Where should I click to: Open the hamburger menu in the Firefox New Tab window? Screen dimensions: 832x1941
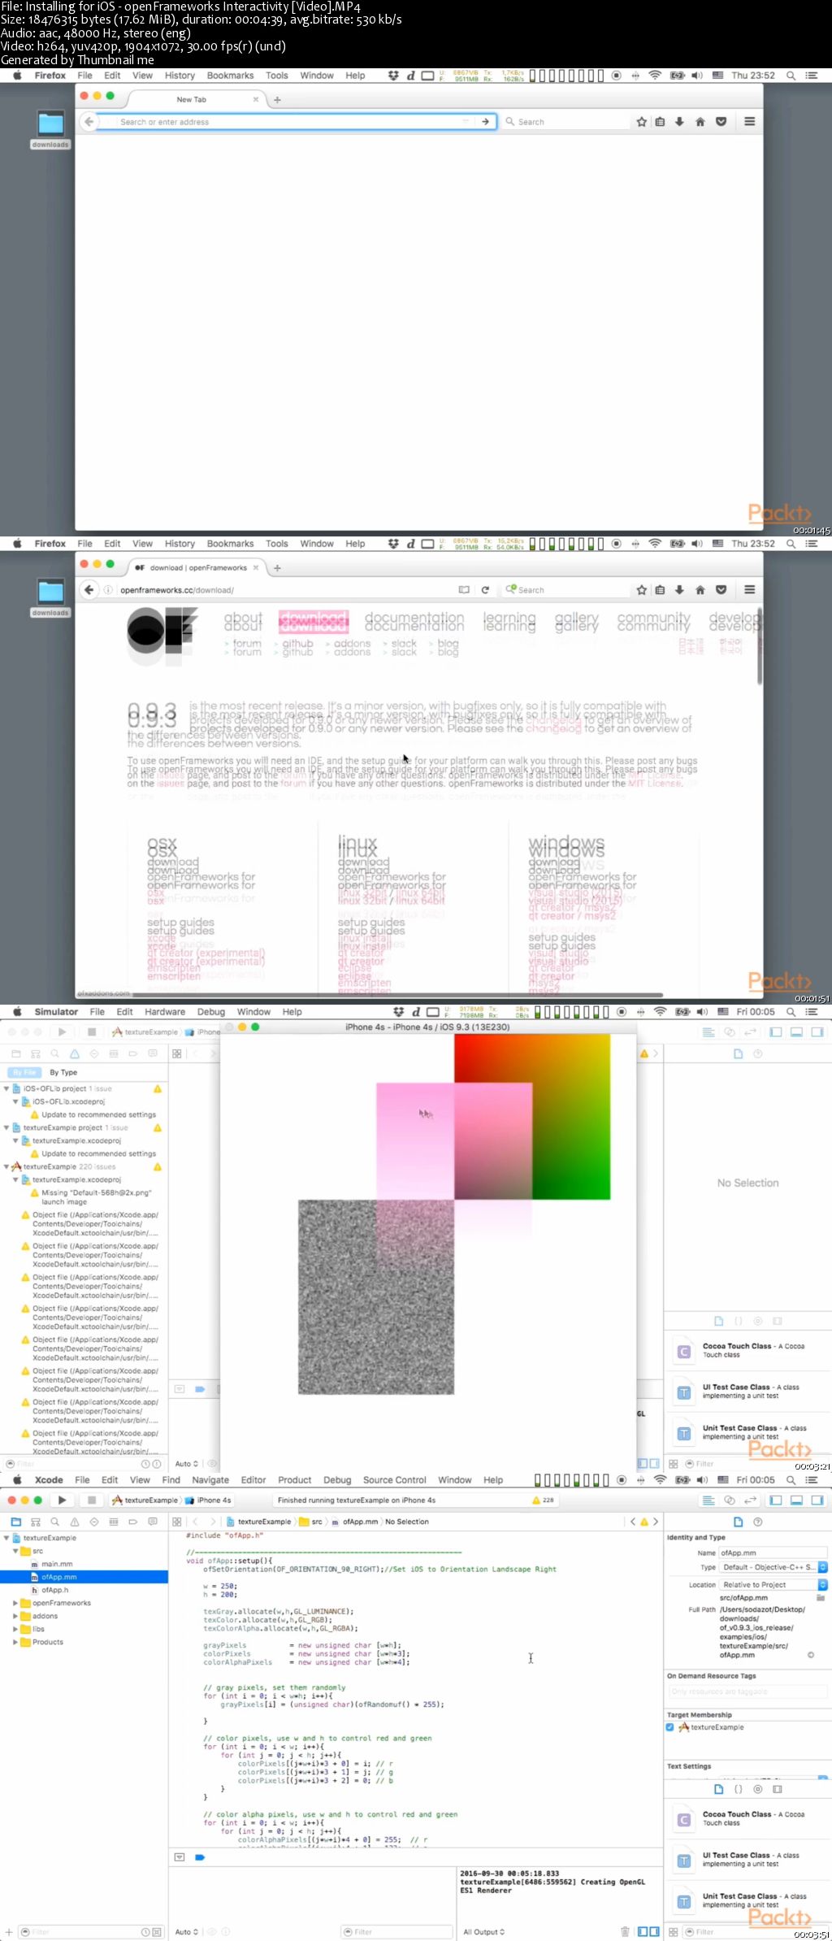click(750, 122)
